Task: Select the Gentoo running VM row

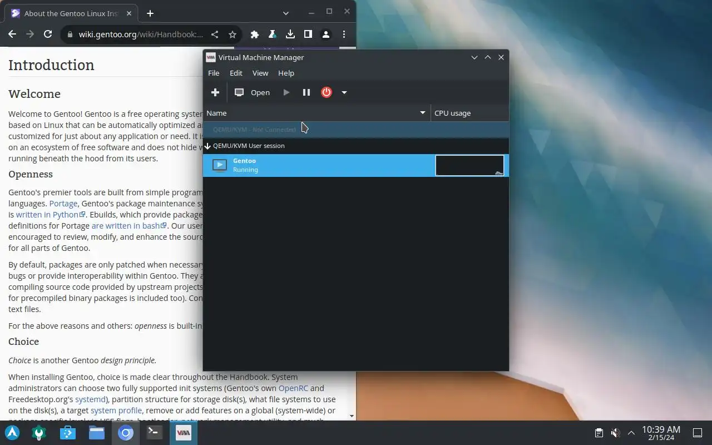Action: pos(356,165)
